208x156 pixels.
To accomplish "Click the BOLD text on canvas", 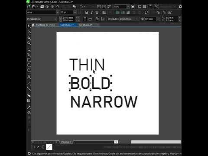I will tap(91, 83).
